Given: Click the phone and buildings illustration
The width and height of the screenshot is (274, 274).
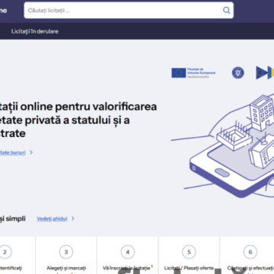Looking at the screenshot, I should point(222,146).
